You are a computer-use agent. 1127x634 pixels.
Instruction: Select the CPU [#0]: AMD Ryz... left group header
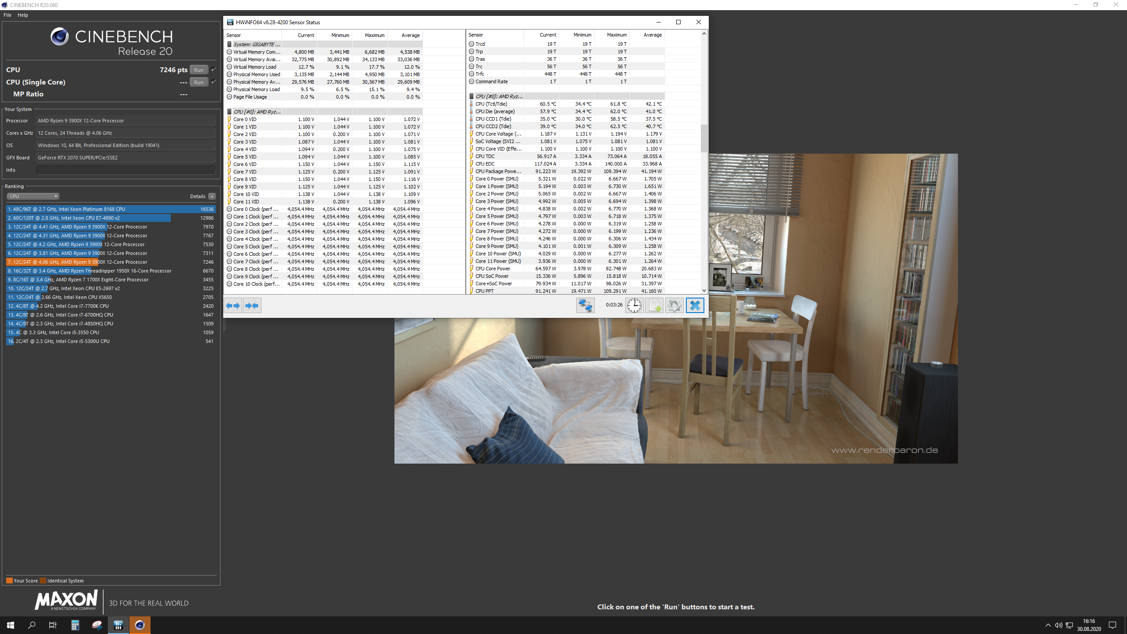(324, 112)
